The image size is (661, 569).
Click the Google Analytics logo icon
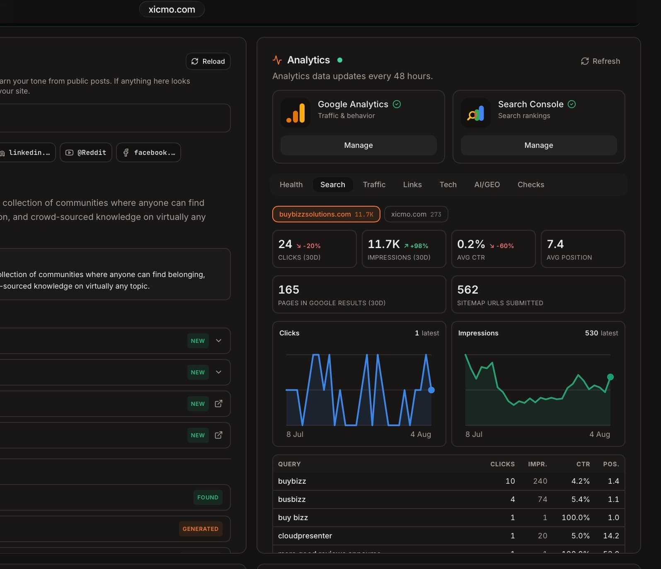(295, 113)
